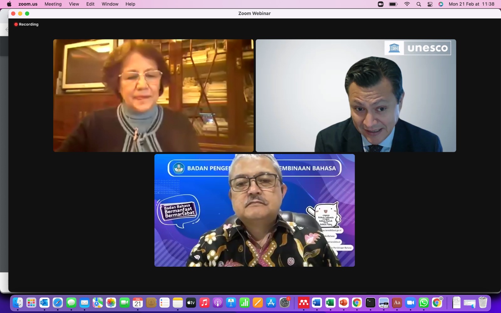This screenshot has width=501, height=313.
Task: Open the View menu
Action: click(74, 4)
